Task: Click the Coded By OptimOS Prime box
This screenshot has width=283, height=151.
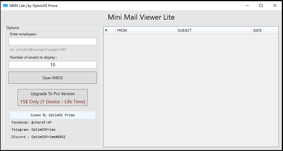Action: (53, 115)
